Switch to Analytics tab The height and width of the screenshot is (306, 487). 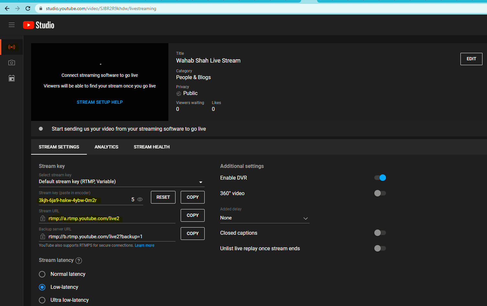[107, 147]
